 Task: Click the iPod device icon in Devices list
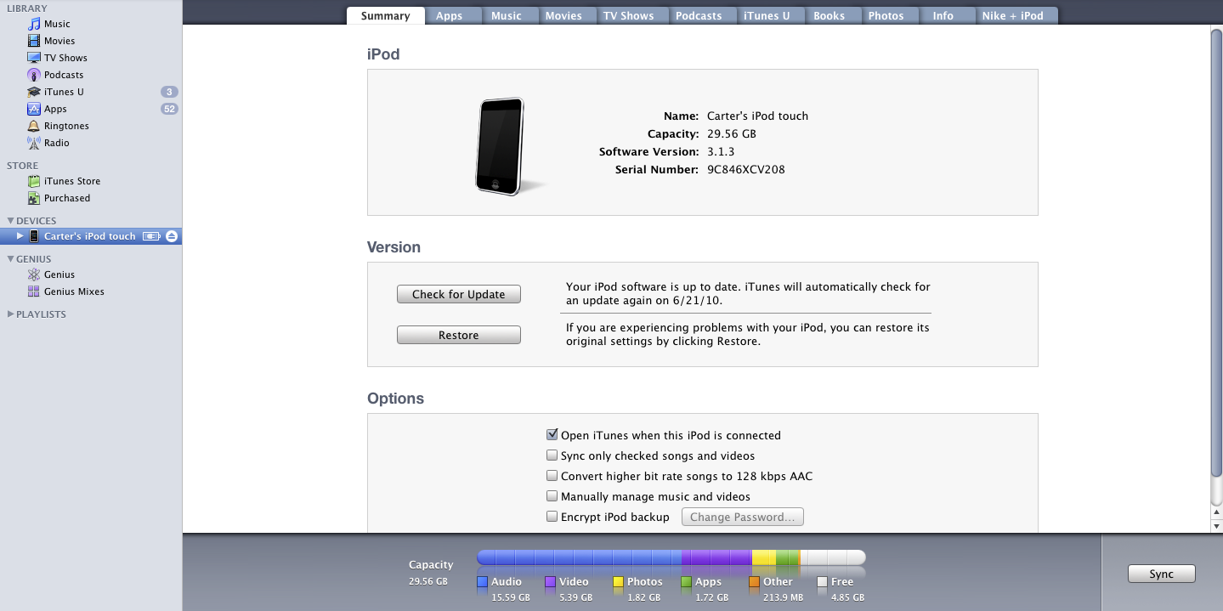(34, 236)
